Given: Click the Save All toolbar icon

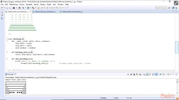Looking at the screenshot, I should (x=10, y=8).
